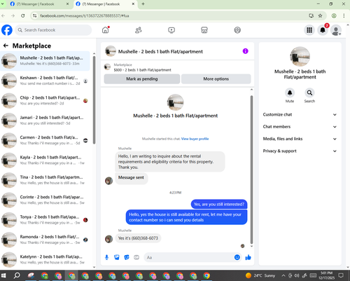
Task: Open the View buyer profile link
Action: (x=195, y=139)
